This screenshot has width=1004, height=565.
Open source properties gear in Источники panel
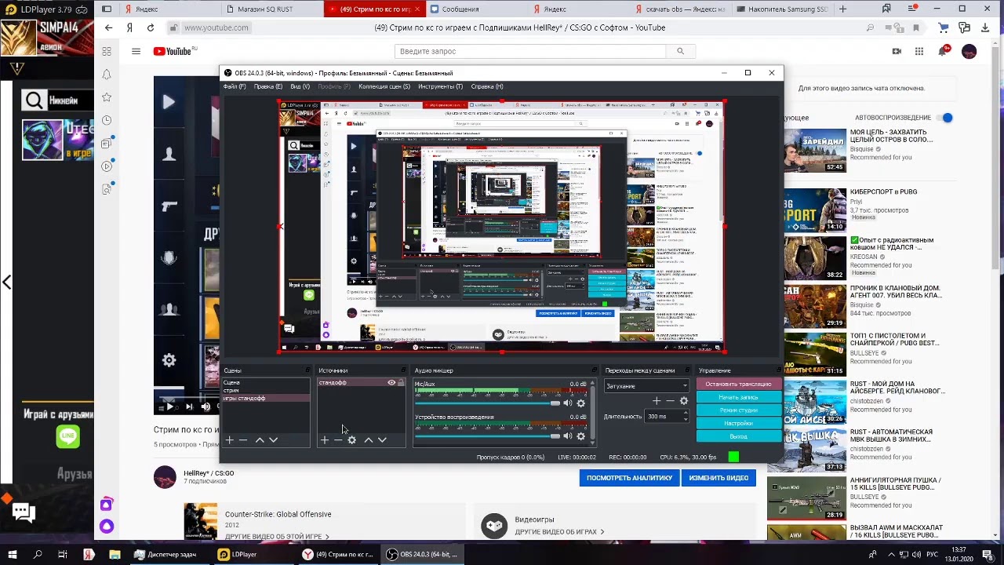tap(352, 440)
